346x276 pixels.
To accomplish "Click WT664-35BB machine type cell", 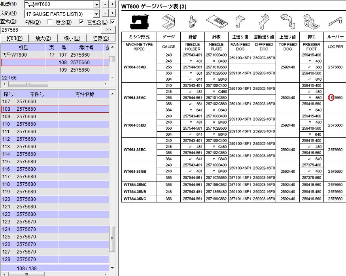I will 139,125.
